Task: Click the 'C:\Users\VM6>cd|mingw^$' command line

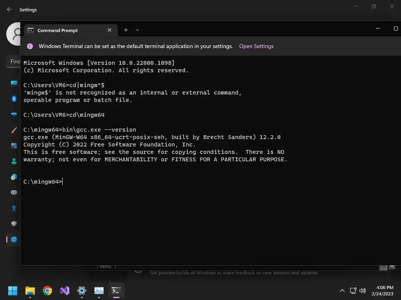Action: coord(64,85)
